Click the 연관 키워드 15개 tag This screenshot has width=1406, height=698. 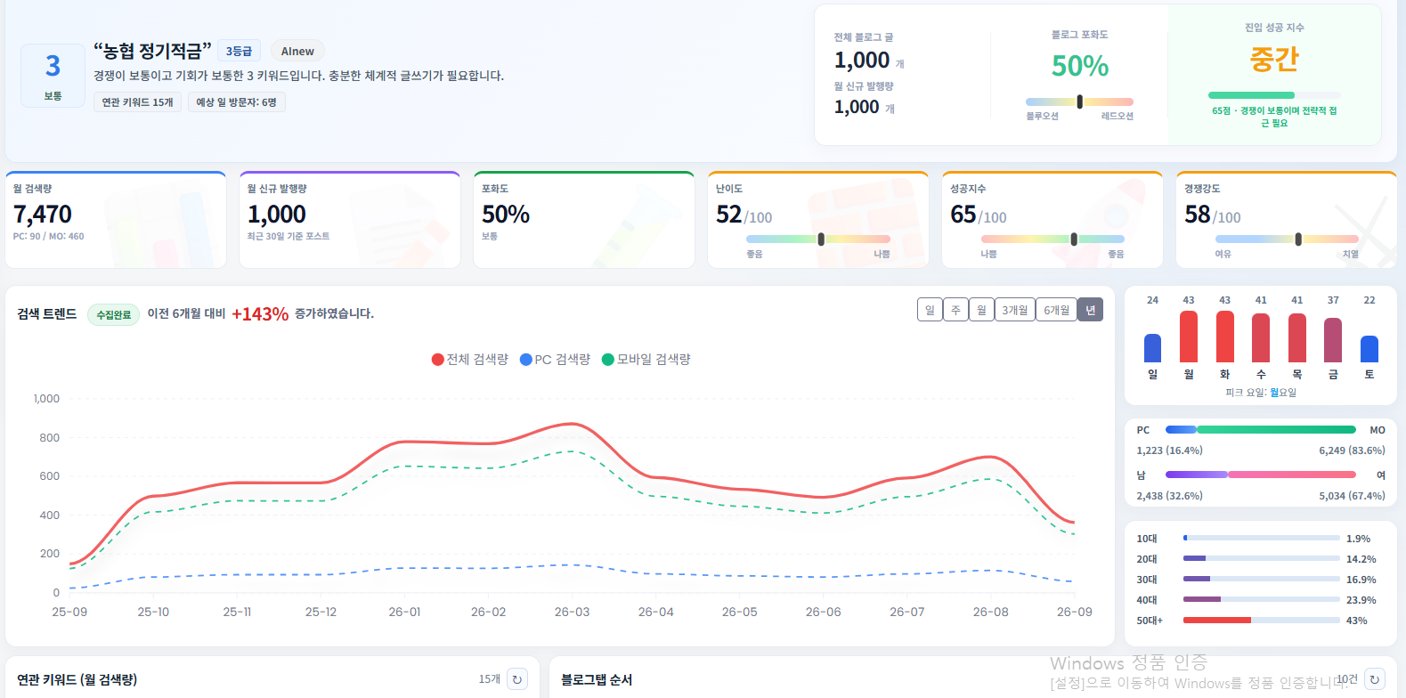(x=137, y=102)
